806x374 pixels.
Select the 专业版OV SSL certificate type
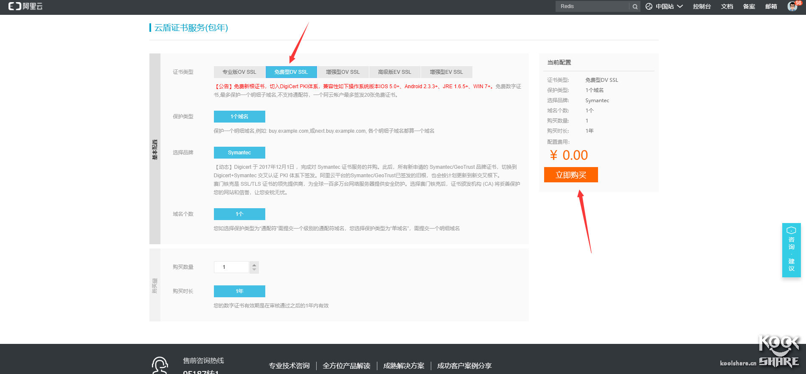[x=239, y=72]
